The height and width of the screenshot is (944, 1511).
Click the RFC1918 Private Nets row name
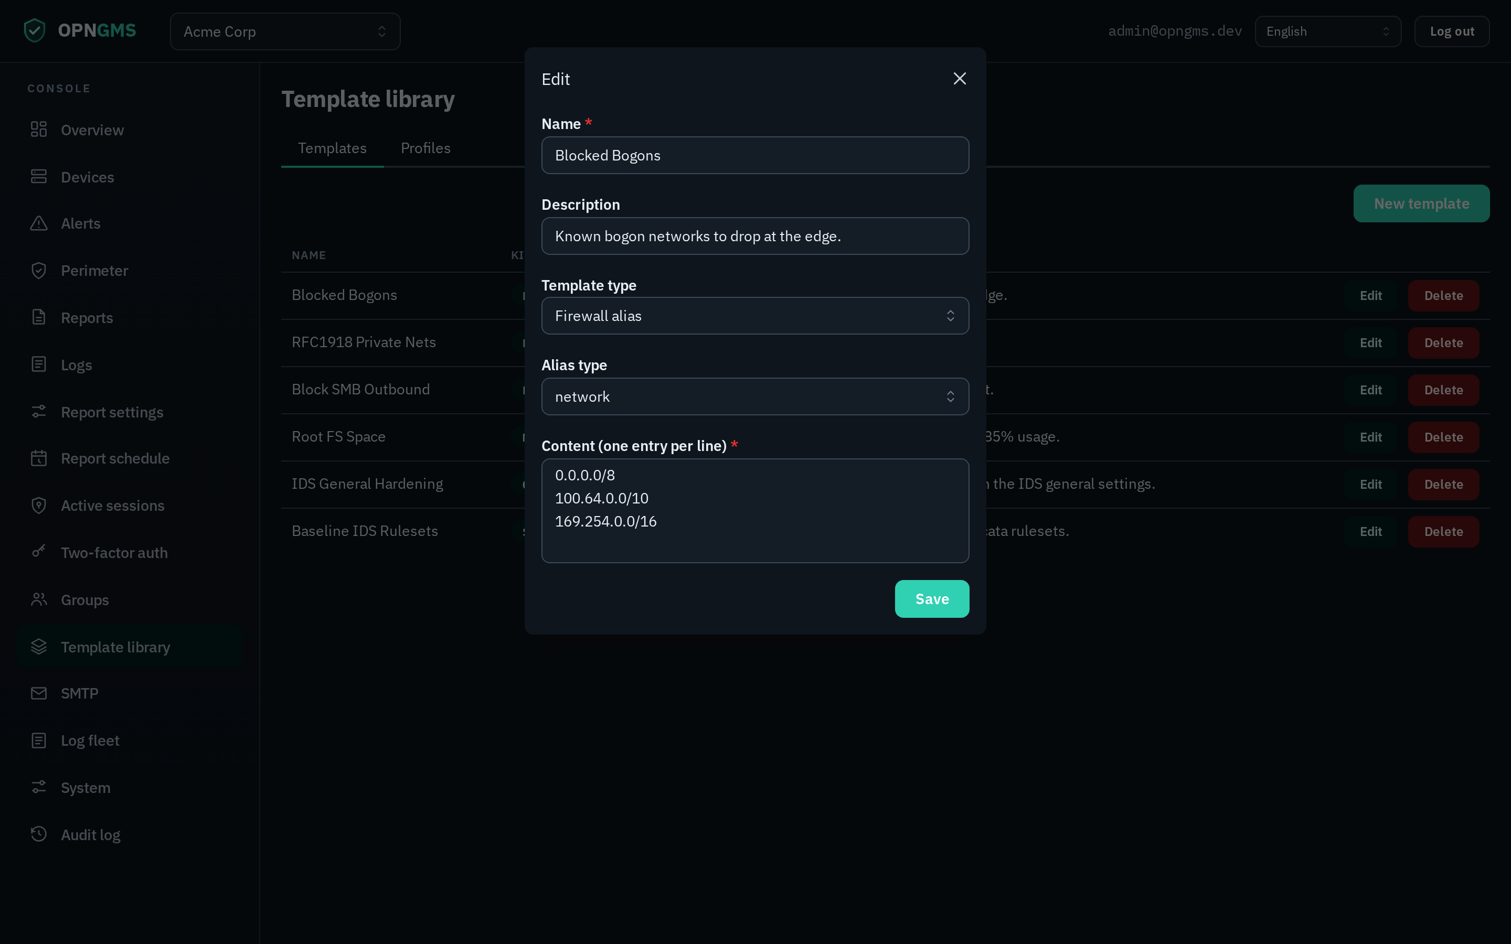coord(364,342)
